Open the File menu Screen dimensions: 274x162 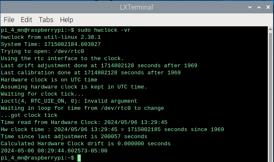[x=9, y=20]
